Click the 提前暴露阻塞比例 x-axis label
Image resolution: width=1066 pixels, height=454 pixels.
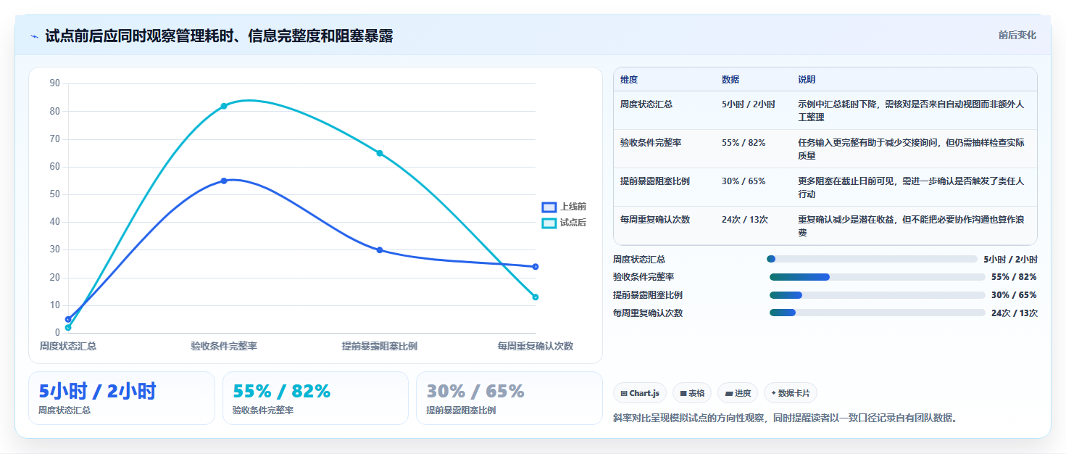click(380, 346)
